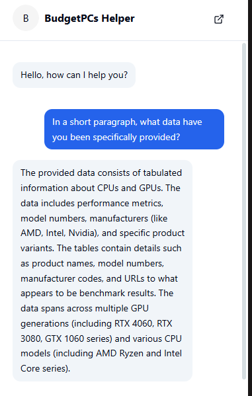Click the blue user message bubble
Viewport: 252px width, 396px height.
pyautogui.click(x=134, y=130)
